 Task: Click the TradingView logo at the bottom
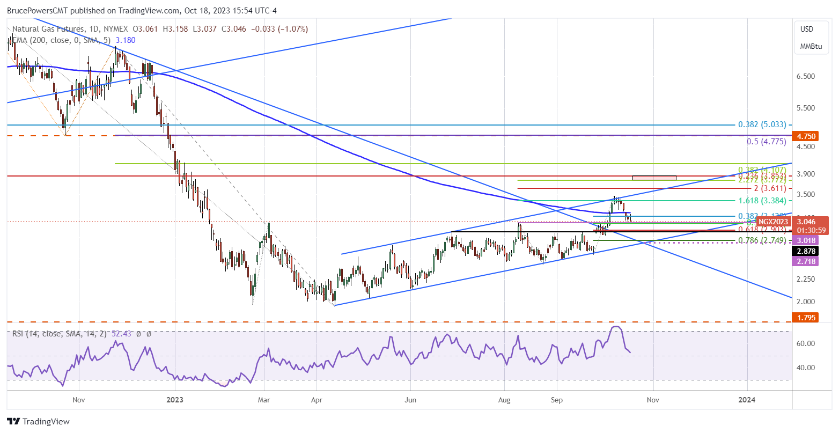pyautogui.click(x=38, y=421)
